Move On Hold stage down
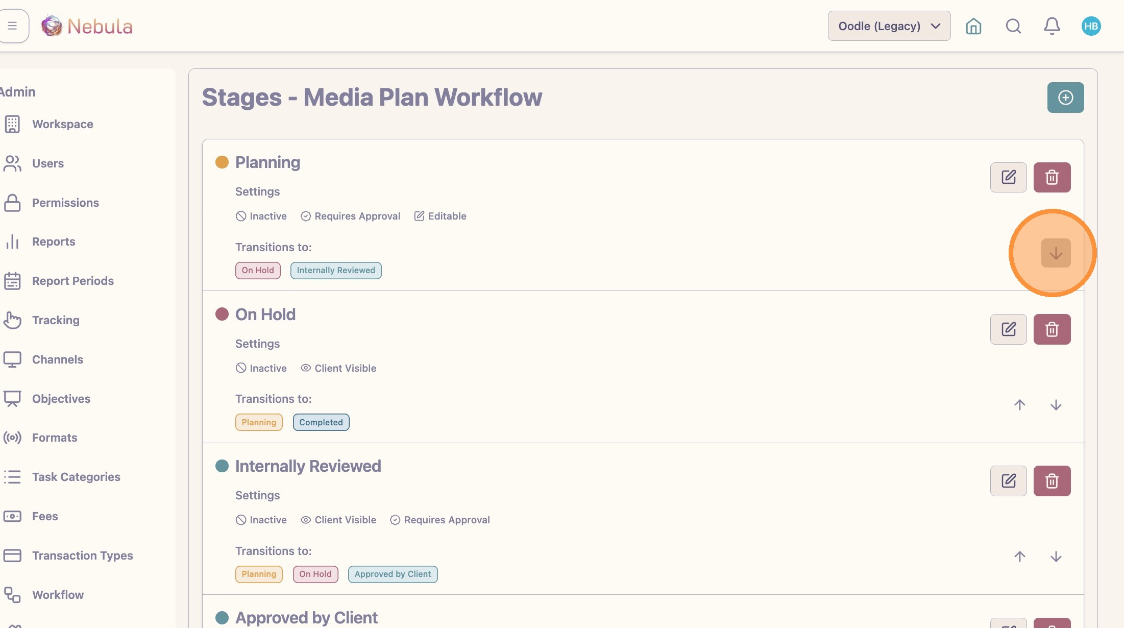The width and height of the screenshot is (1124, 628). tap(1056, 405)
